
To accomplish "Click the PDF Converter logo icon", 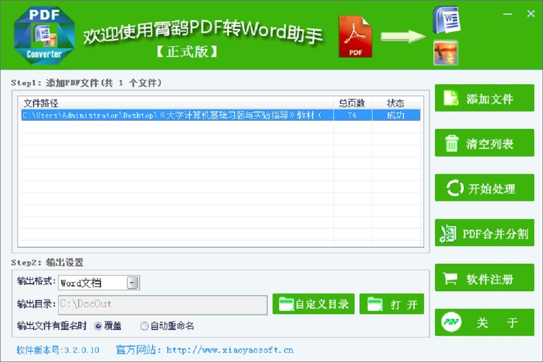I will 45,34.
